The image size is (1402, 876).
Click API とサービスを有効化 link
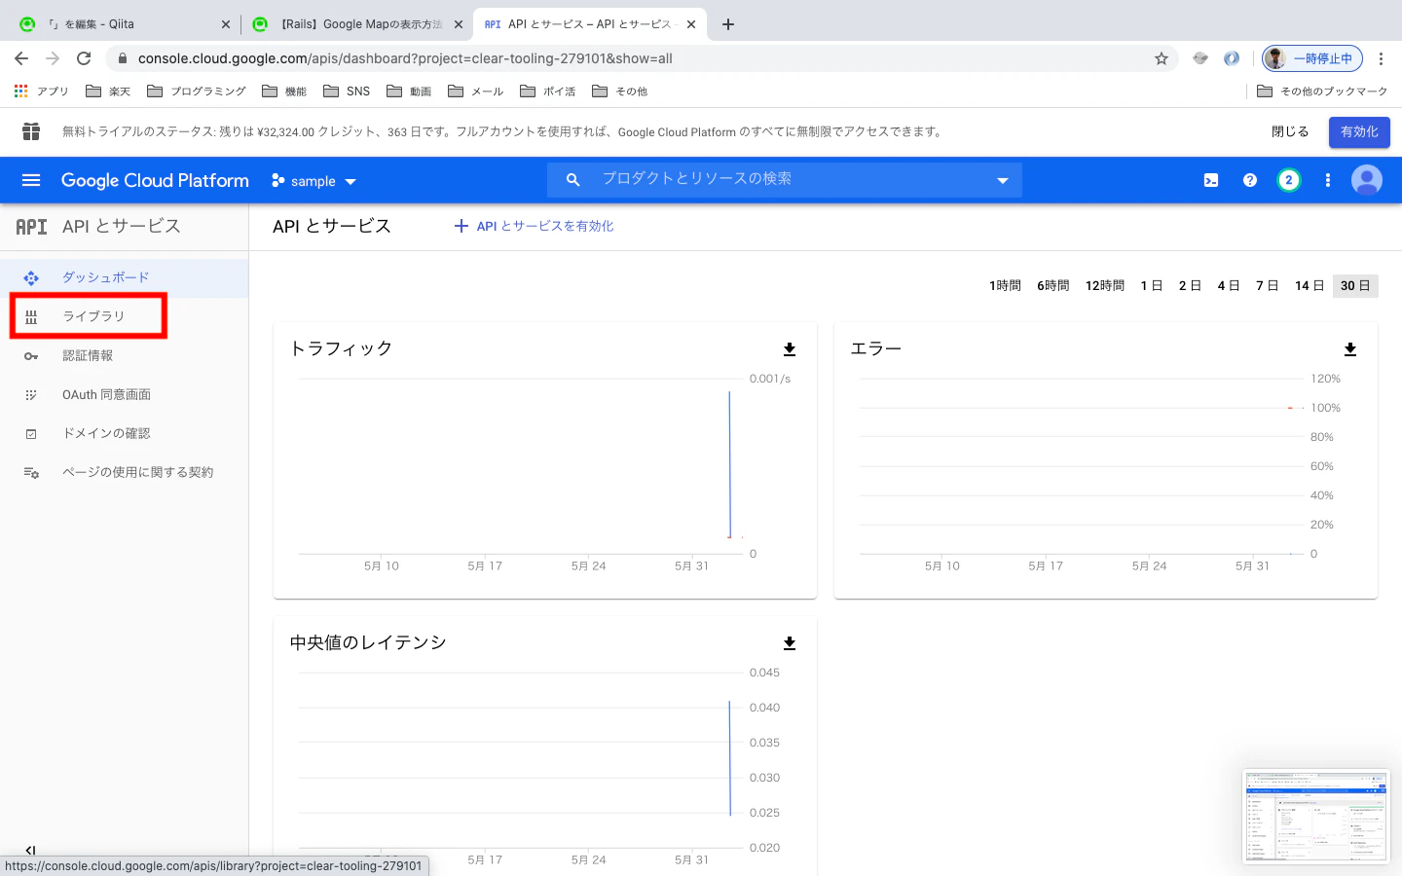click(534, 226)
